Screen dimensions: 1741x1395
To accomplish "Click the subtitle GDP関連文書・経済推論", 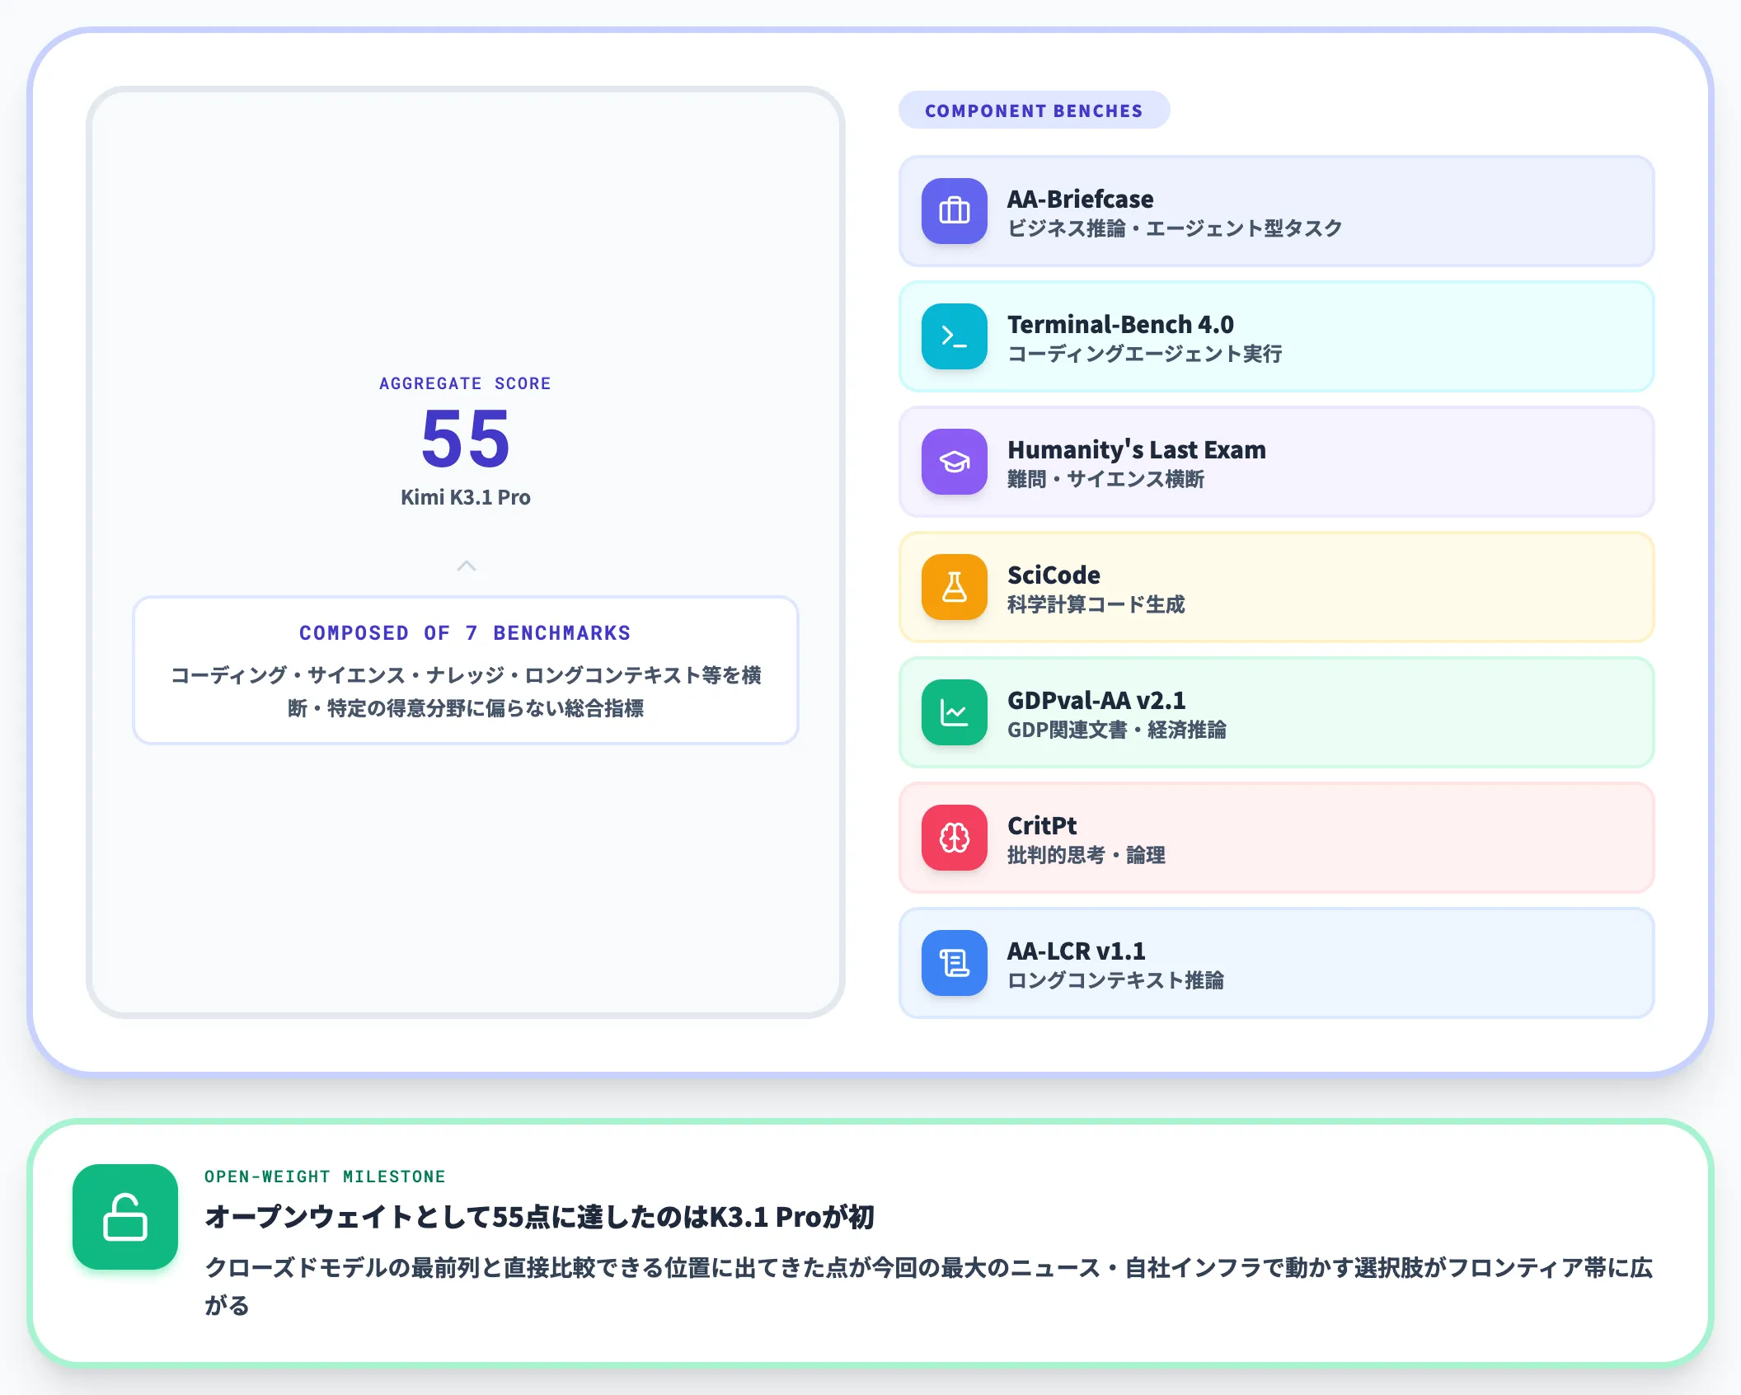I will (x=1117, y=730).
